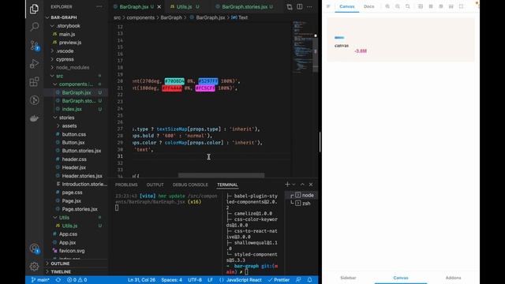Viewport: 505px width, 284px height.
Task: Click the sync changes icon in the status bar
Action: coord(58,280)
